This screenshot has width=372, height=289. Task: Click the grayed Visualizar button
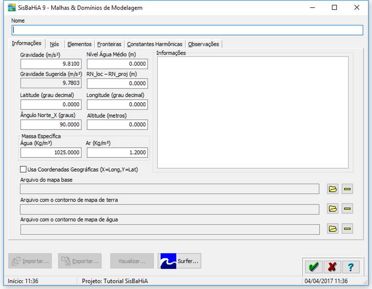[132, 261]
